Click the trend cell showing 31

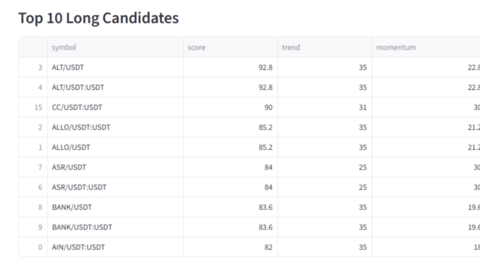[x=325, y=107]
